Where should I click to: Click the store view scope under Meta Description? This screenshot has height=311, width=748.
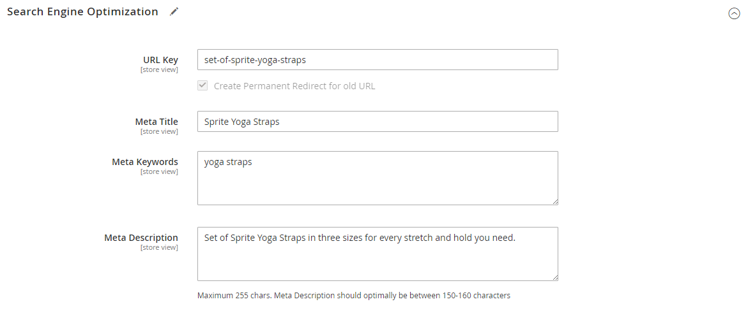(159, 247)
